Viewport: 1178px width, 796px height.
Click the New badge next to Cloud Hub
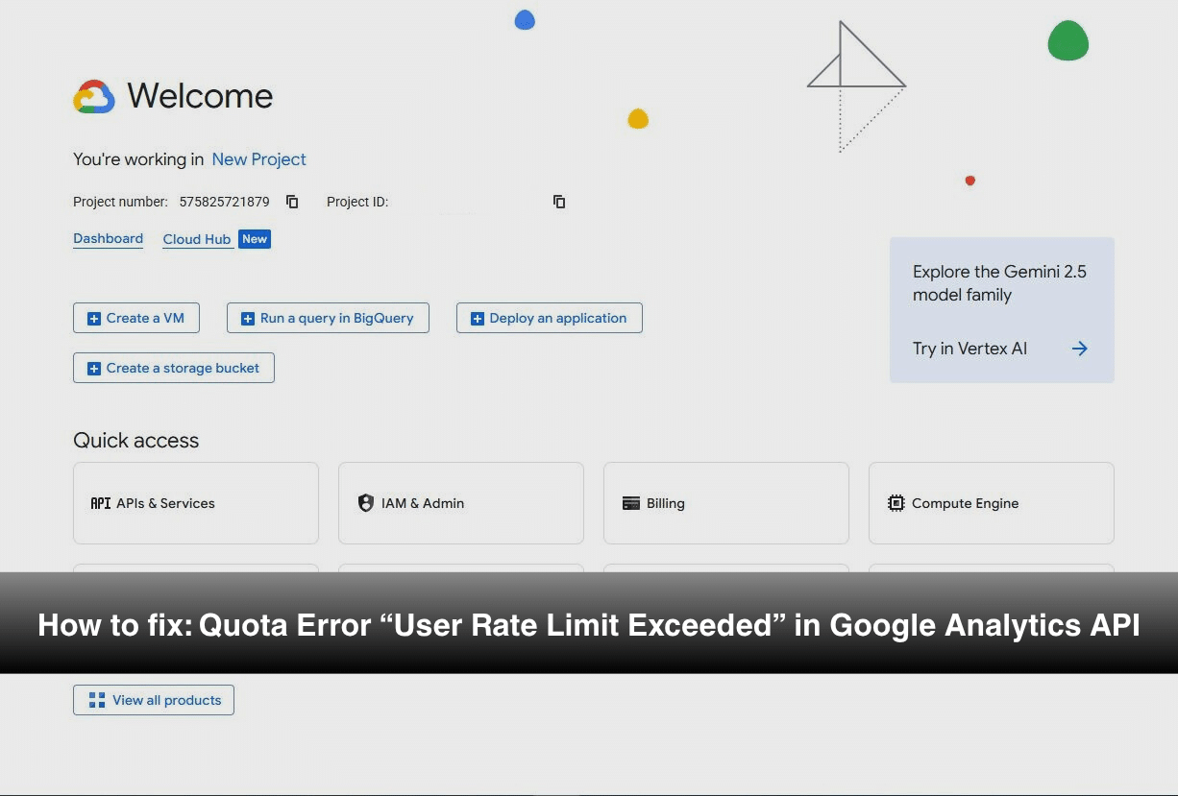[255, 239]
